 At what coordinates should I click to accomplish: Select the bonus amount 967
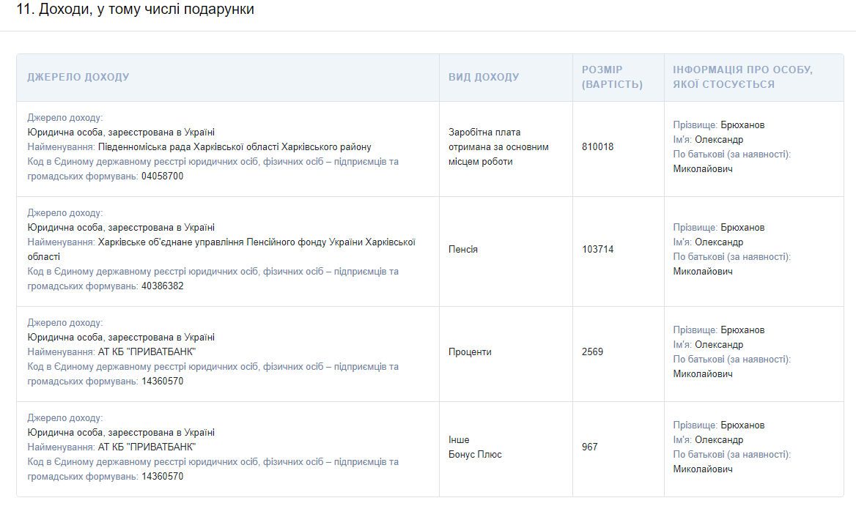[589, 447]
